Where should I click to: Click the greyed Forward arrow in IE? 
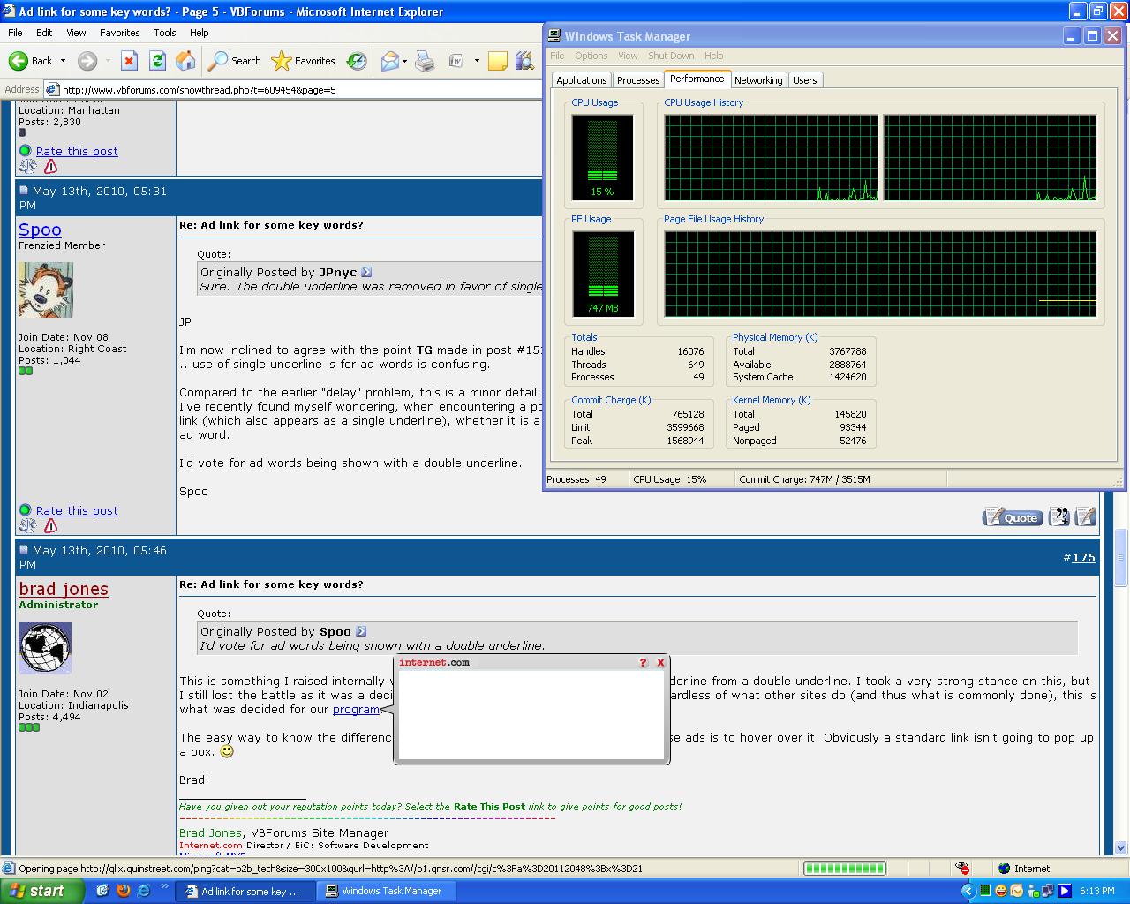coord(87,61)
